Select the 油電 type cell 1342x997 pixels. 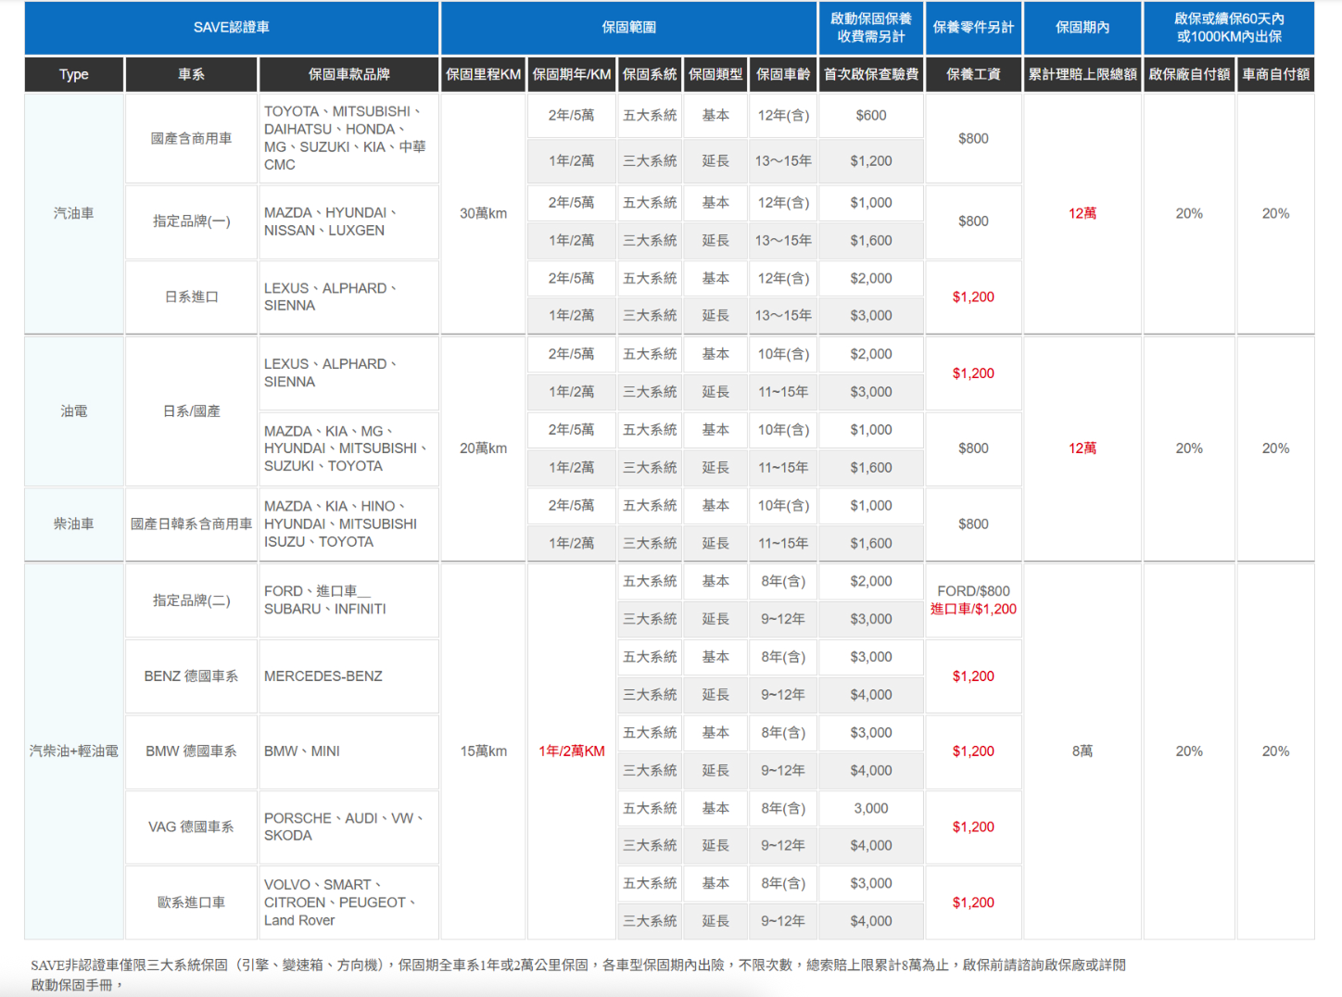pos(74,410)
